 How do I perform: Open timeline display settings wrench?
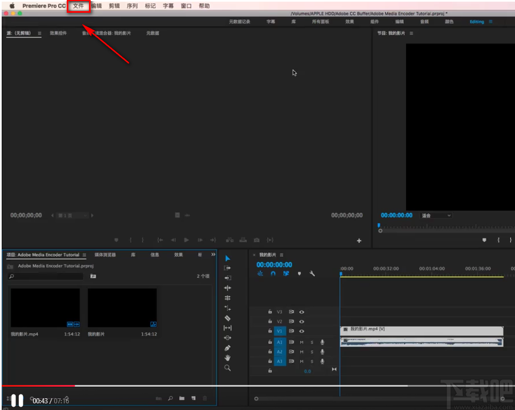[x=312, y=273]
